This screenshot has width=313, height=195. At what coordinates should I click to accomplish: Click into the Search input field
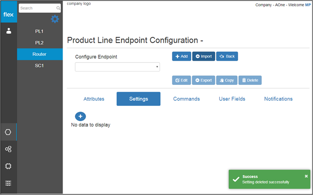(x=37, y=8)
